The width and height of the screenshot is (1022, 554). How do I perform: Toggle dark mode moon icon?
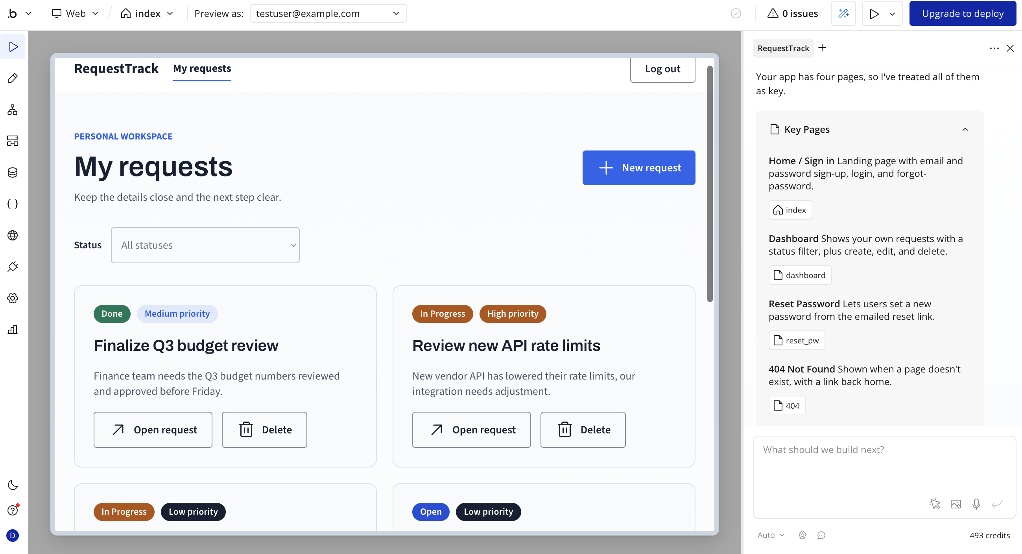pos(13,485)
